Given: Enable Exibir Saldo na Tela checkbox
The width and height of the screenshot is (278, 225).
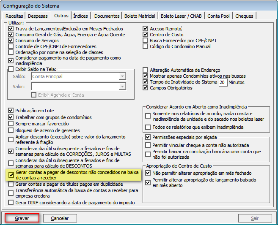Looking at the screenshot, I should point(11,69).
